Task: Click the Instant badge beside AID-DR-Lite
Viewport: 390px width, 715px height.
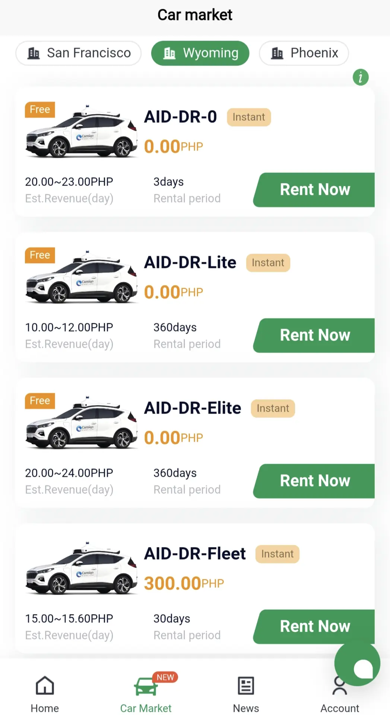Action: [x=268, y=263]
